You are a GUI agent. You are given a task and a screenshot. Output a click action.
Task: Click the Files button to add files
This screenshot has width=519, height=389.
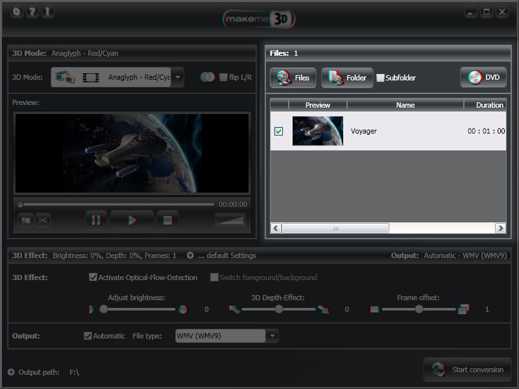pyautogui.click(x=293, y=78)
